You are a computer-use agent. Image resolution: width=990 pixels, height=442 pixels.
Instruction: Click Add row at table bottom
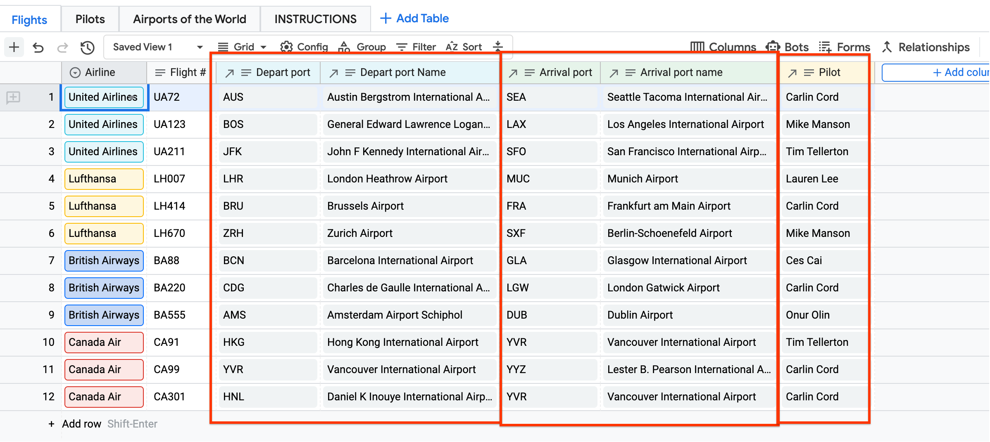coord(81,424)
